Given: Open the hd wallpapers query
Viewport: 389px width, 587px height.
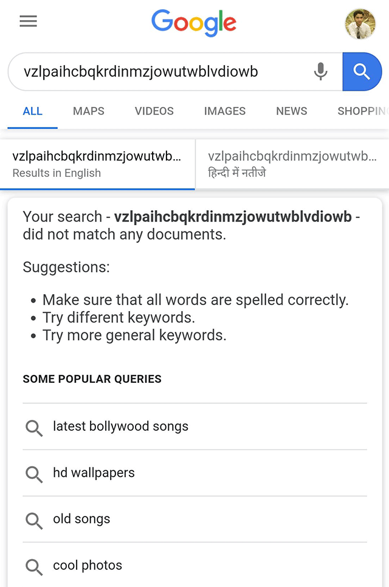Looking at the screenshot, I should (94, 473).
